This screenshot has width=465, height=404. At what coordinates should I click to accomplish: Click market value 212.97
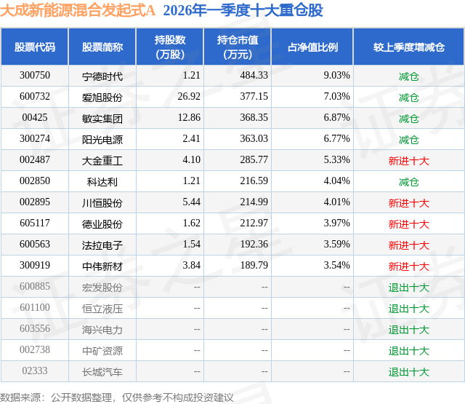tap(254, 223)
